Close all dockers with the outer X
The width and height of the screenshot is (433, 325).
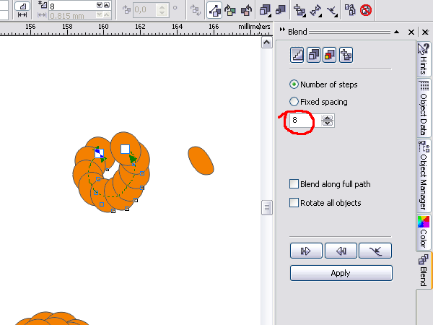[x=426, y=32]
